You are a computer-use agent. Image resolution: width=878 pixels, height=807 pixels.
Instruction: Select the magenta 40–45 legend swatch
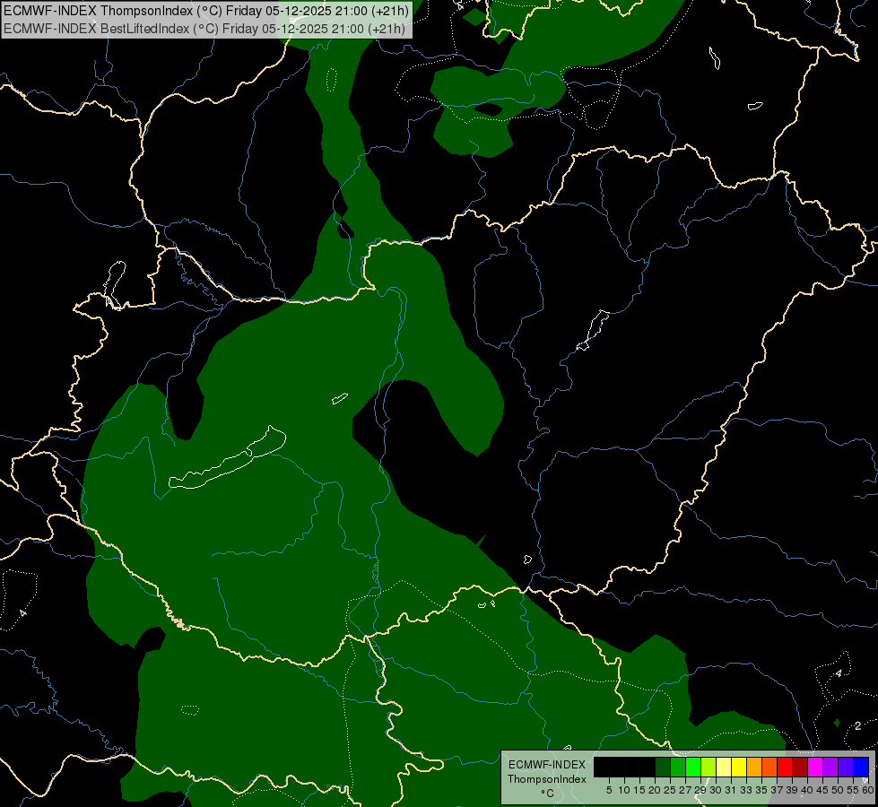(x=815, y=767)
